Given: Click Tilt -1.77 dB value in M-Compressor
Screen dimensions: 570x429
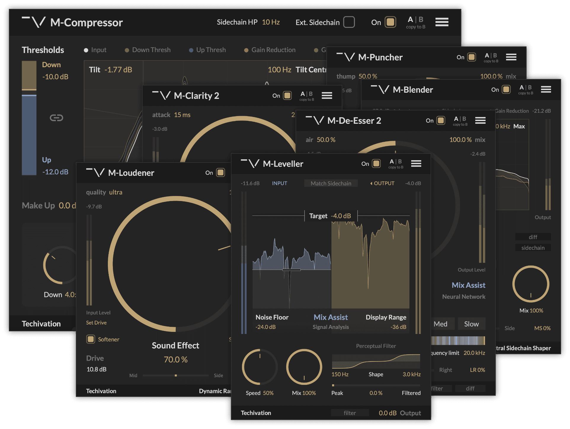Looking at the screenshot, I should (x=118, y=70).
